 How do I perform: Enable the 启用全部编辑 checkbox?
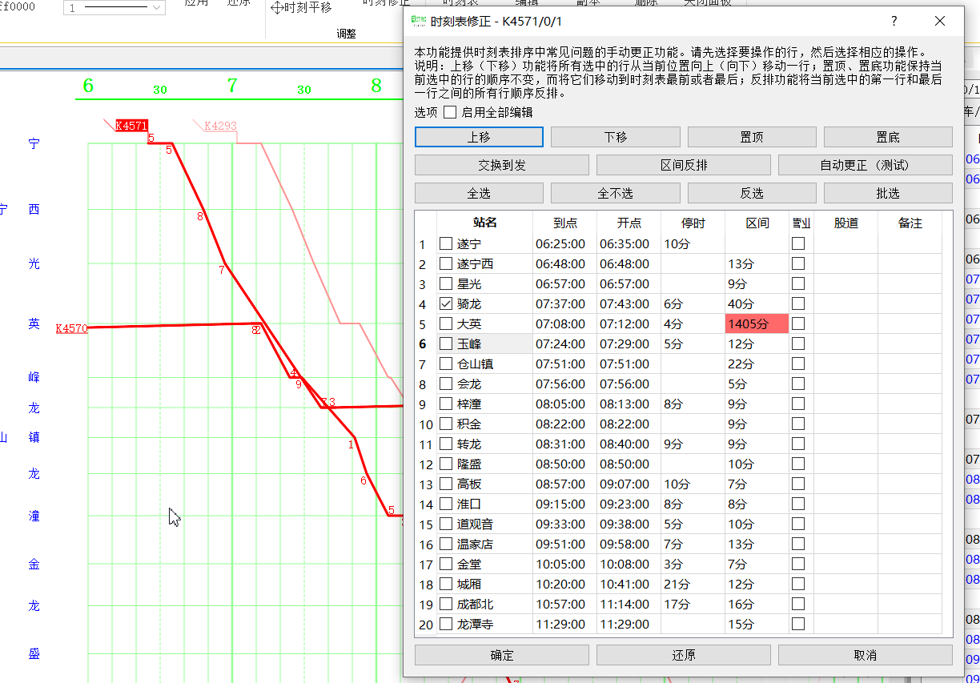(x=450, y=112)
